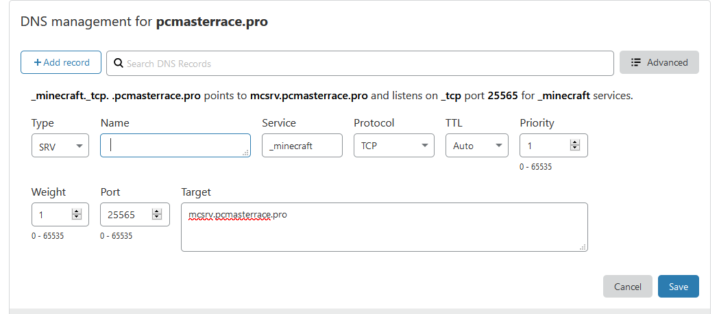Image resolution: width=719 pixels, height=314 pixels.
Task: Increase Priority with the up arrow
Action: 575,142
